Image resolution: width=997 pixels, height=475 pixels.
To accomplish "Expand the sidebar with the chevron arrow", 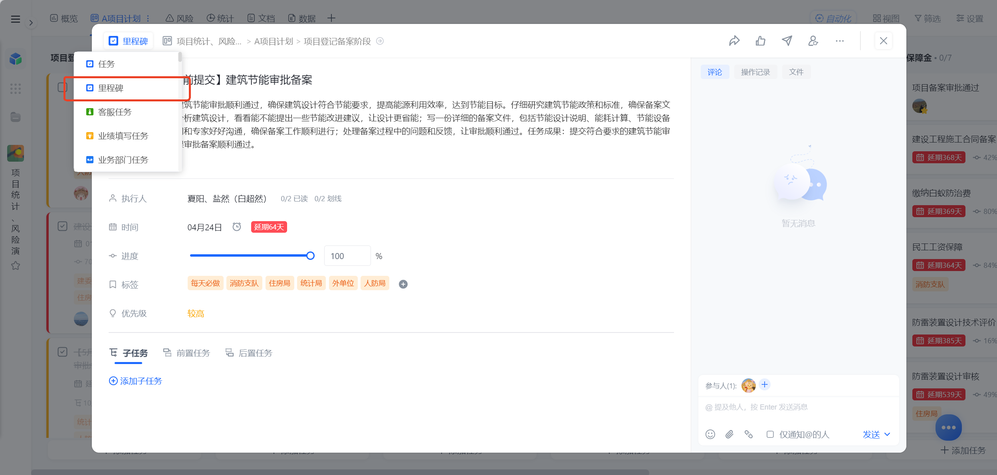I will (31, 23).
